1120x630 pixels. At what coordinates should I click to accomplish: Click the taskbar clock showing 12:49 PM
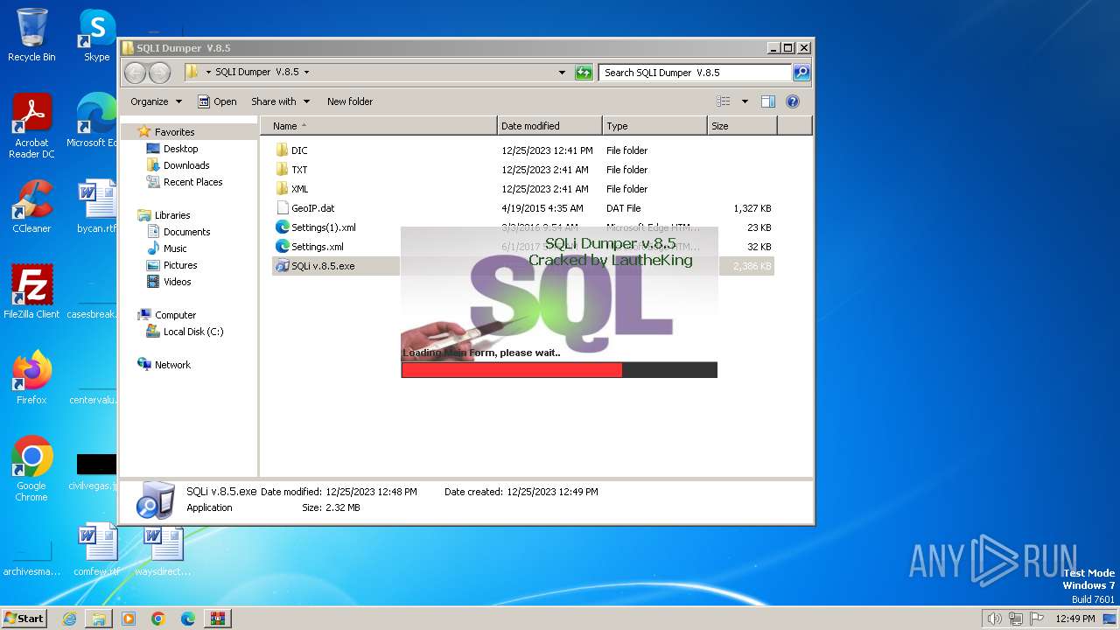1074,619
